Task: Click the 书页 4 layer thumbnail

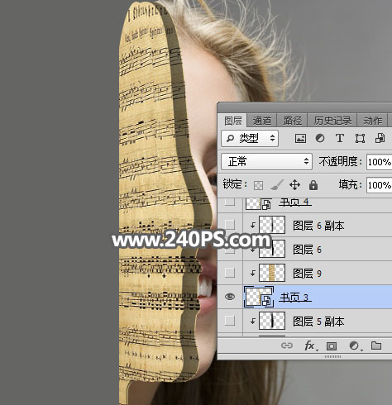Action: click(x=258, y=203)
